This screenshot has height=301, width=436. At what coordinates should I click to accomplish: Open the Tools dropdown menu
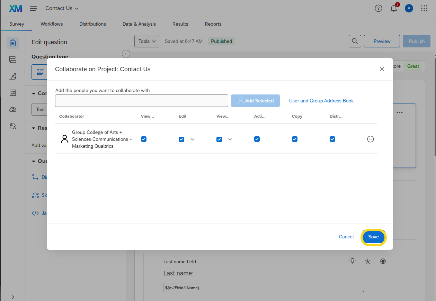pos(146,41)
